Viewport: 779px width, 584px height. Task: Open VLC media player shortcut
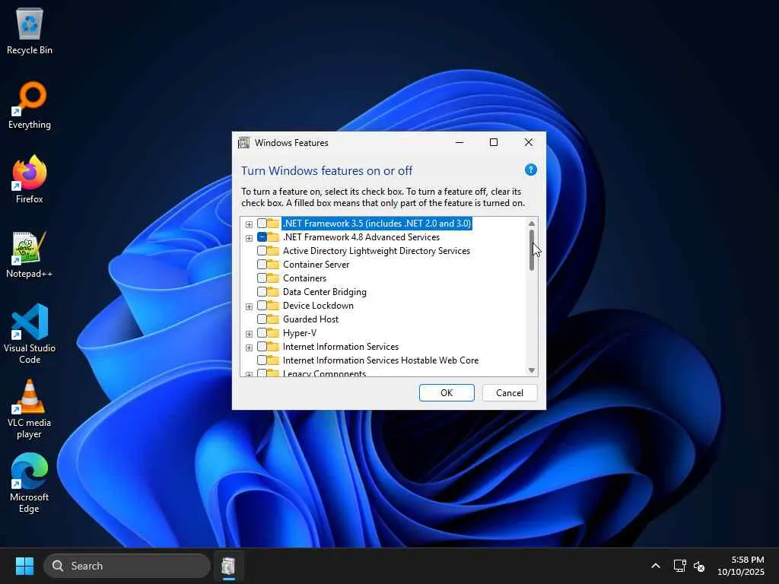pyautogui.click(x=30, y=408)
